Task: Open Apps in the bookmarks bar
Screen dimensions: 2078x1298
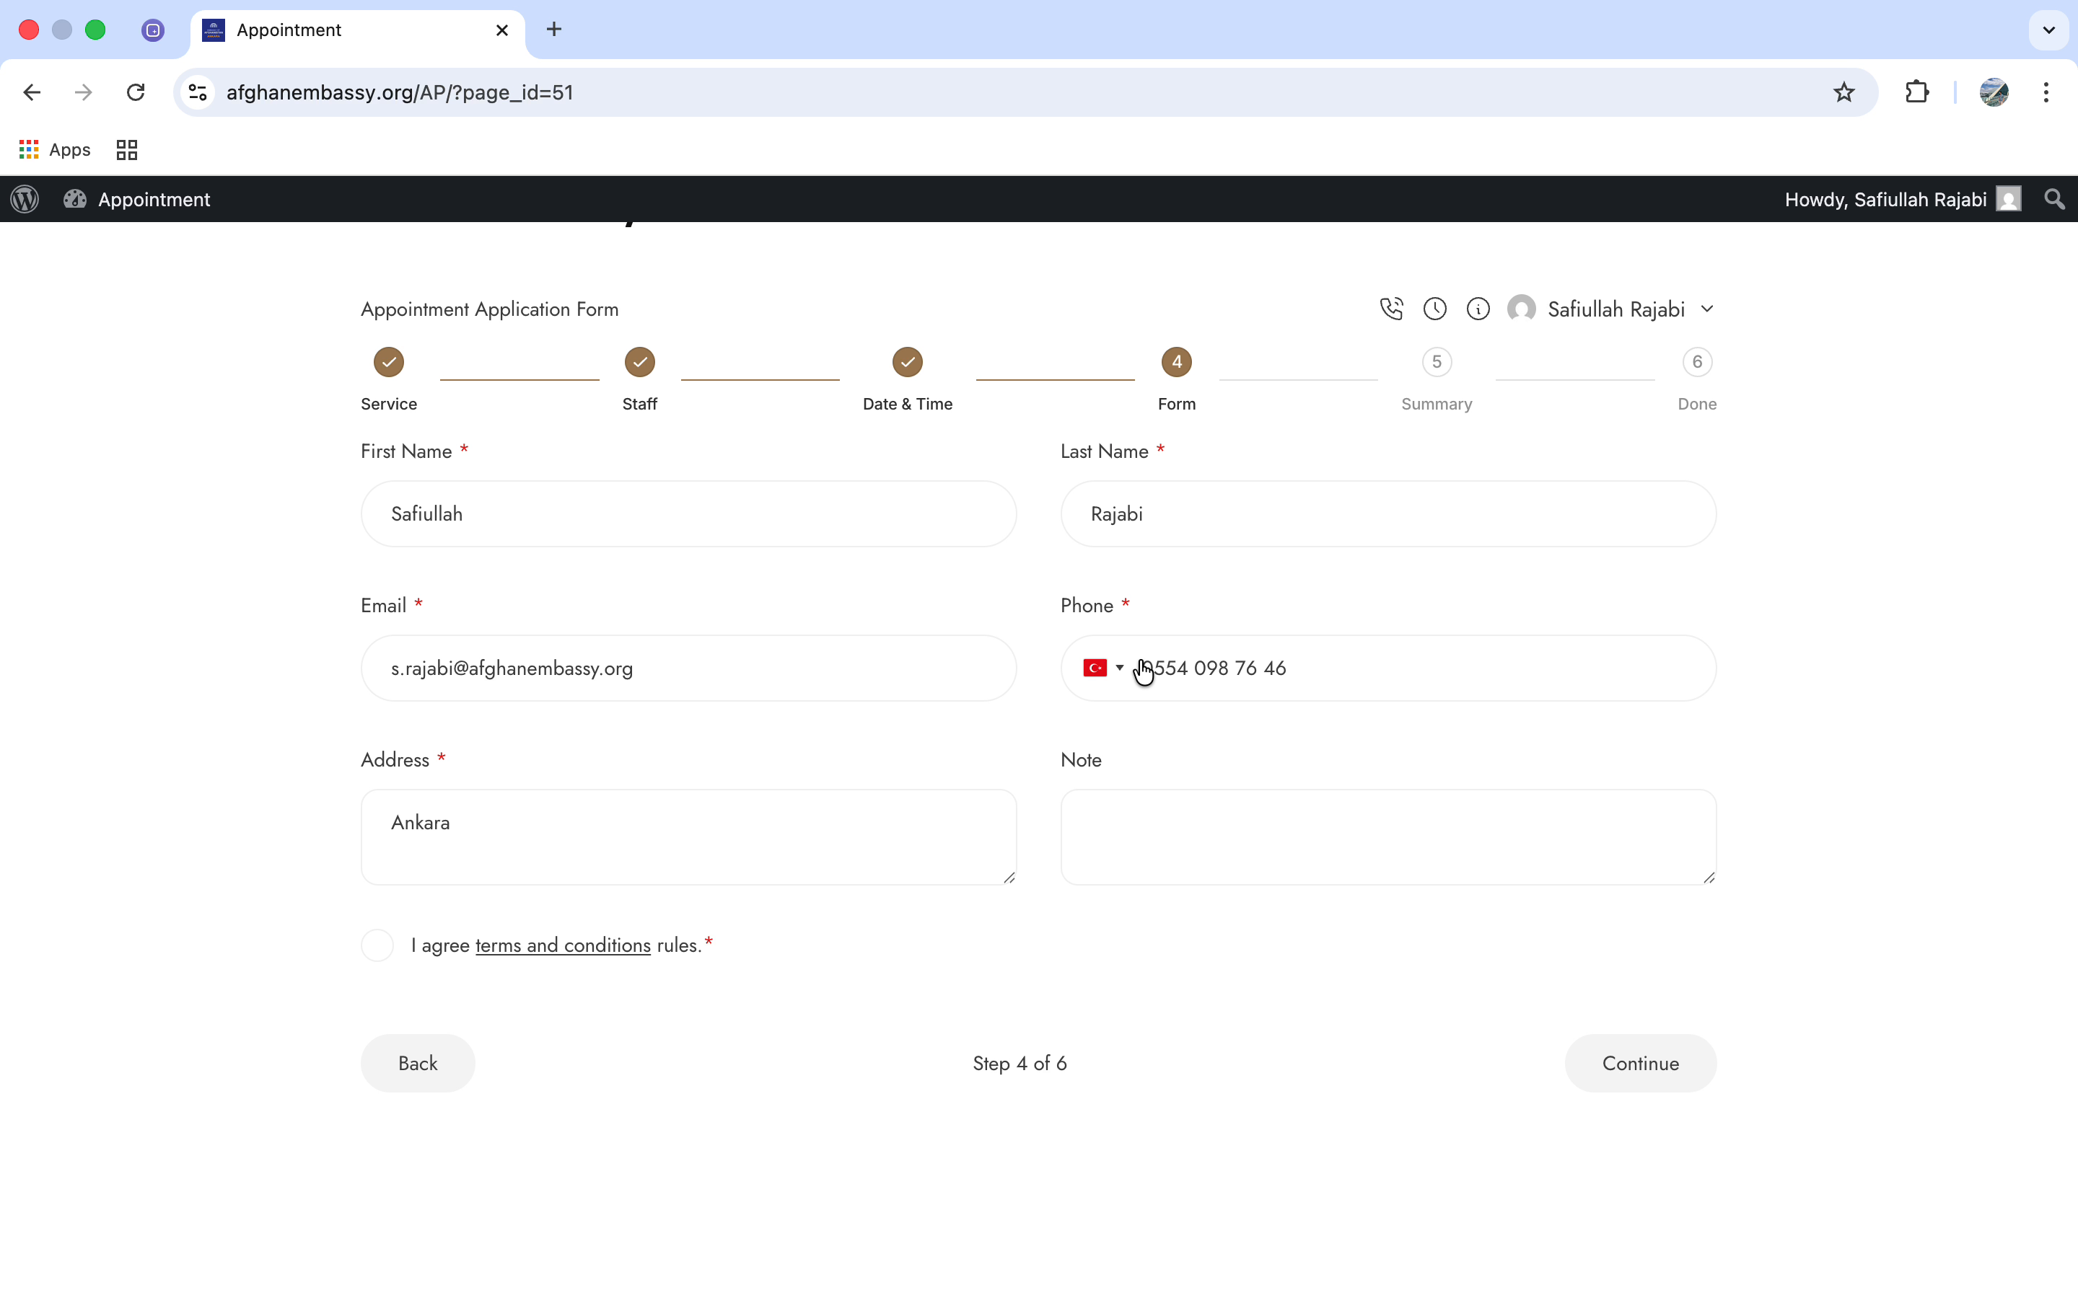Action: (x=55, y=149)
